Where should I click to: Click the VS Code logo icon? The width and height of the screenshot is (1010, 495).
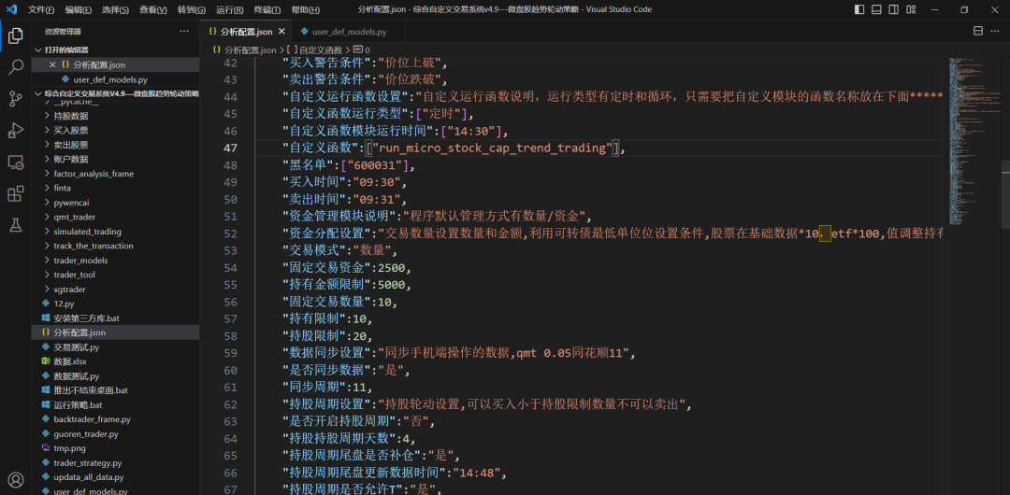11,9
